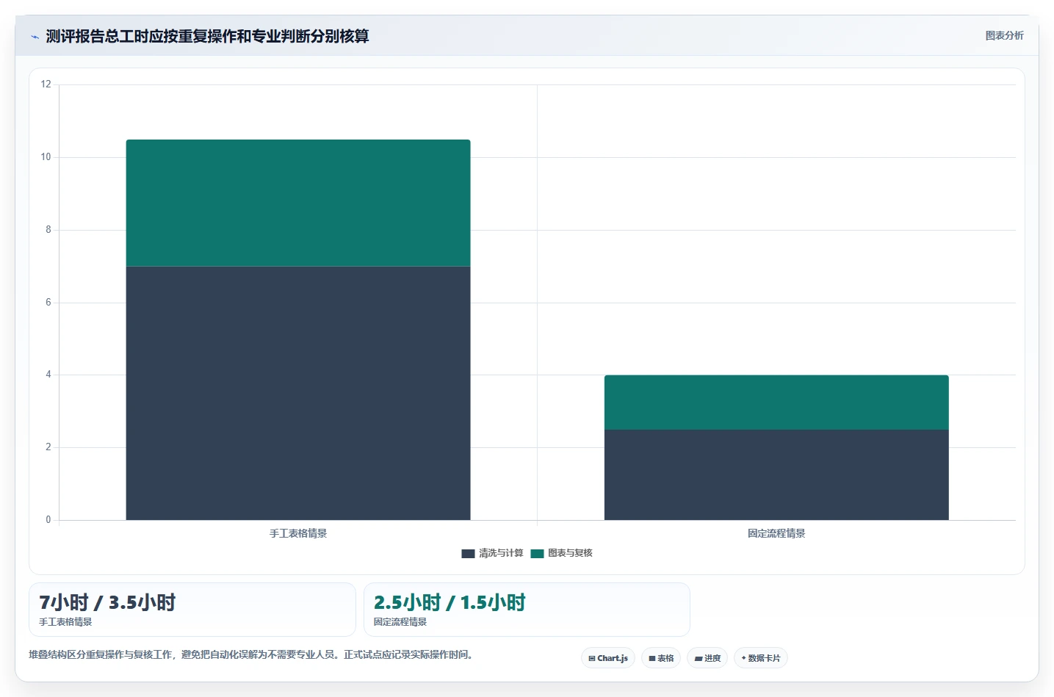Click 固定流程情景 caption under the 2.5小时 card
Image resolution: width=1054 pixels, height=697 pixels.
click(x=400, y=622)
